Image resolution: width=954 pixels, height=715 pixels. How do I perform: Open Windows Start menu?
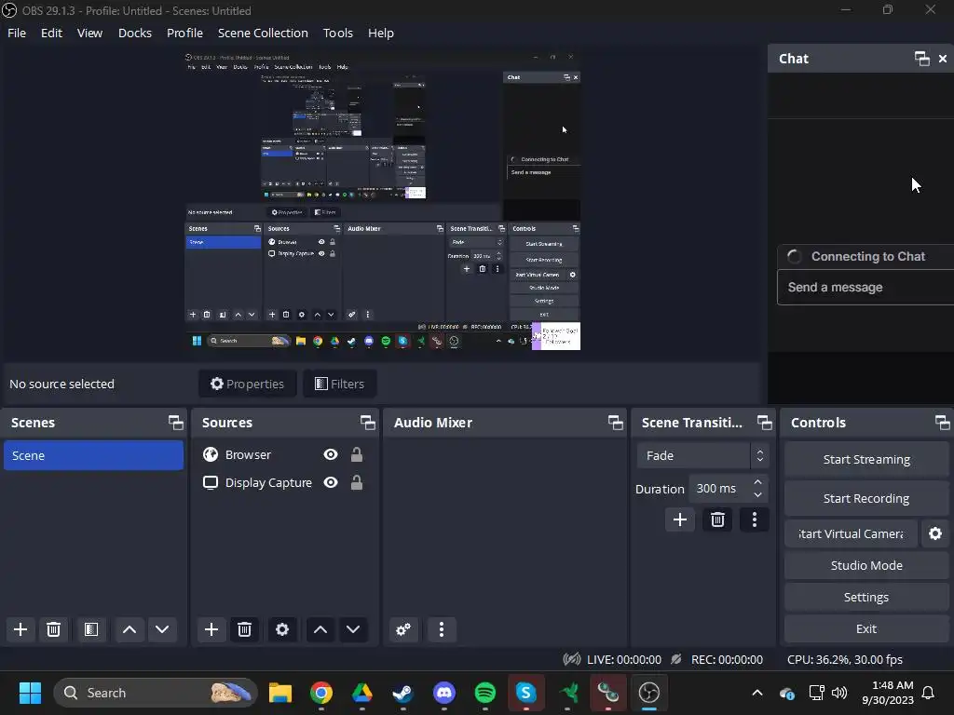click(x=30, y=693)
